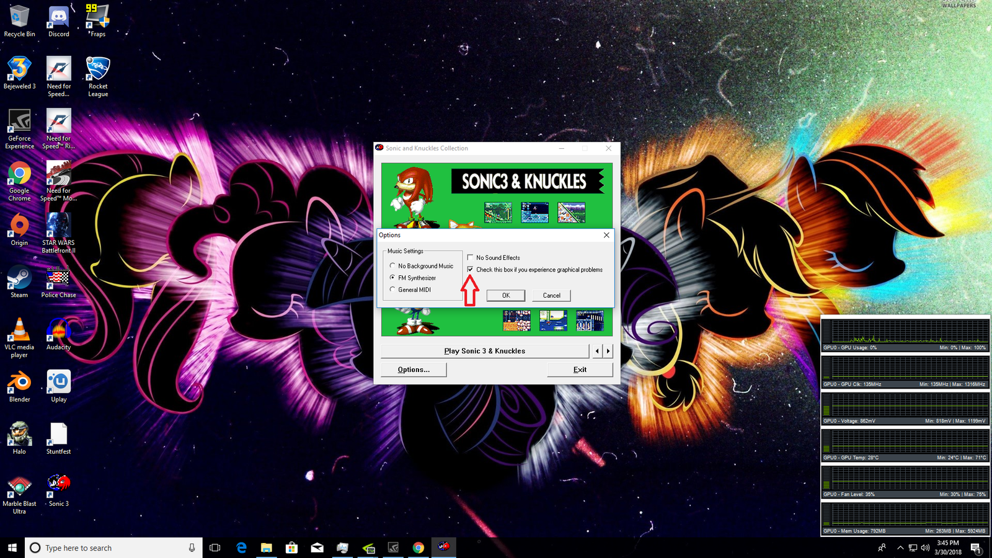The width and height of the screenshot is (992, 558).
Task: Show hidden system tray icons
Action: point(900,547)
